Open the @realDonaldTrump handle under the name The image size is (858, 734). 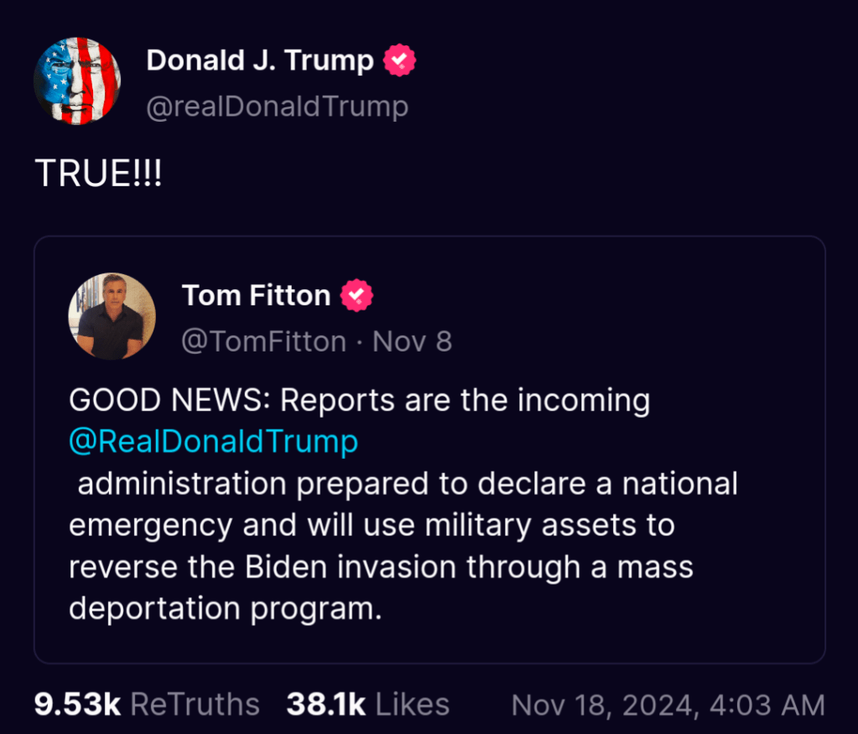pos(278,107)
